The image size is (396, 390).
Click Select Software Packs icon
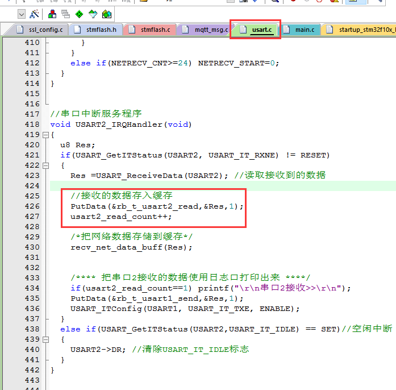[x=93, y=14]
